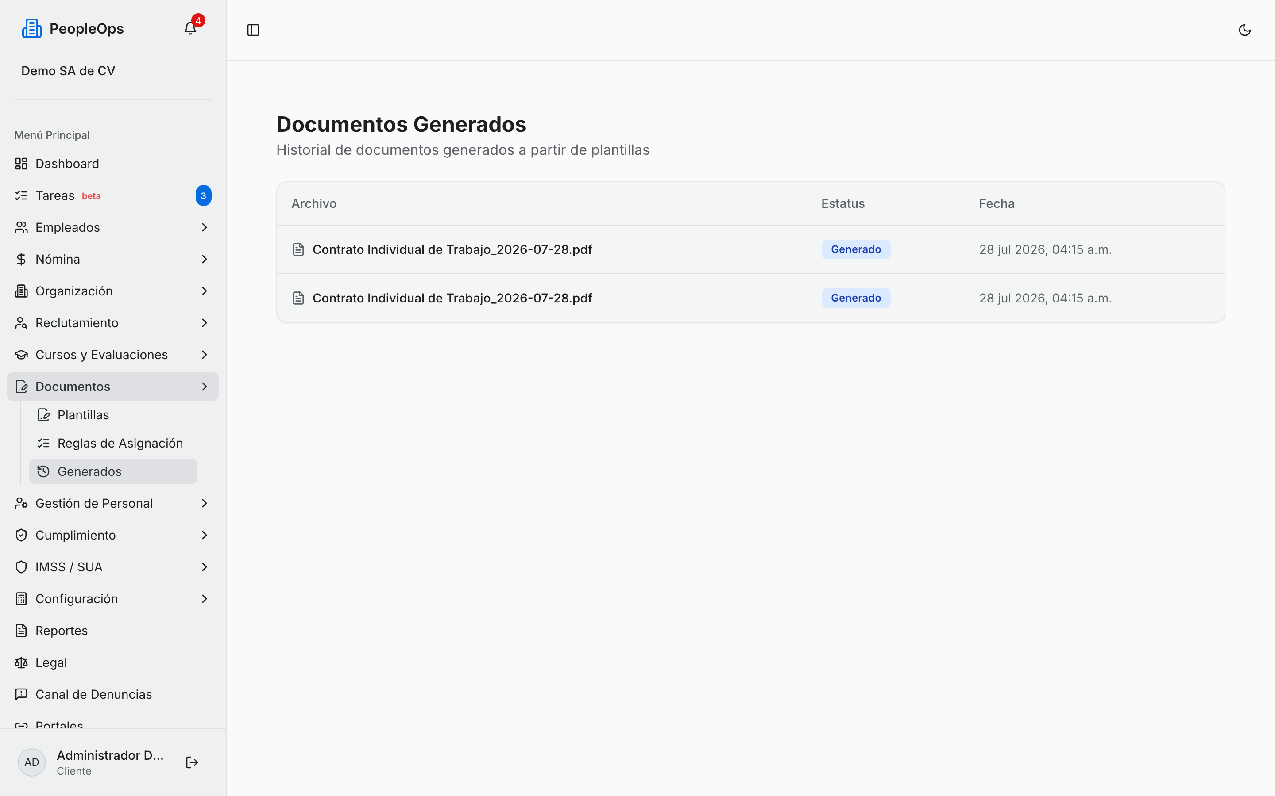Click the IMSS / SUA shield icon
The image size is (1275, 796).
(x=21, y=567)
